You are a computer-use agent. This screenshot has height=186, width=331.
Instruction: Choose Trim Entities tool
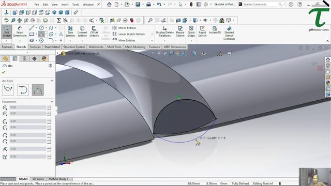(x=70, y=32)
